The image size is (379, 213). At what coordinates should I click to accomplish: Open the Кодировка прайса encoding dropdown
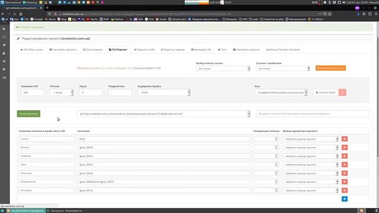tap(164, 92)
